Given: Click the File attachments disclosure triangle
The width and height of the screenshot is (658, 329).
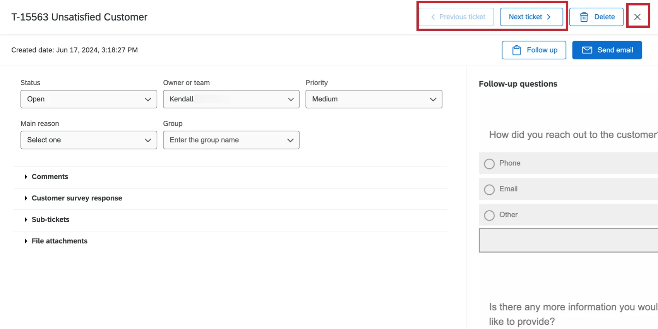Looking at the screenshot, I should tap(26, 241).
